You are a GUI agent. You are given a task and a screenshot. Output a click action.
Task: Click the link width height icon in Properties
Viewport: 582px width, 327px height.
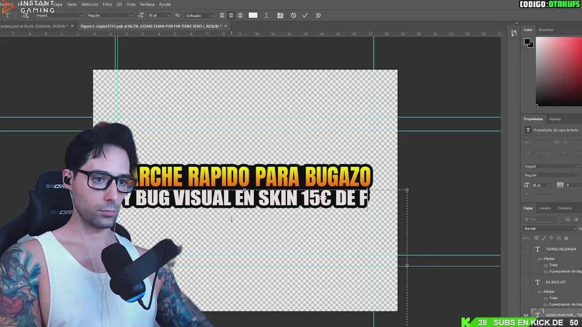pos(557,142)
